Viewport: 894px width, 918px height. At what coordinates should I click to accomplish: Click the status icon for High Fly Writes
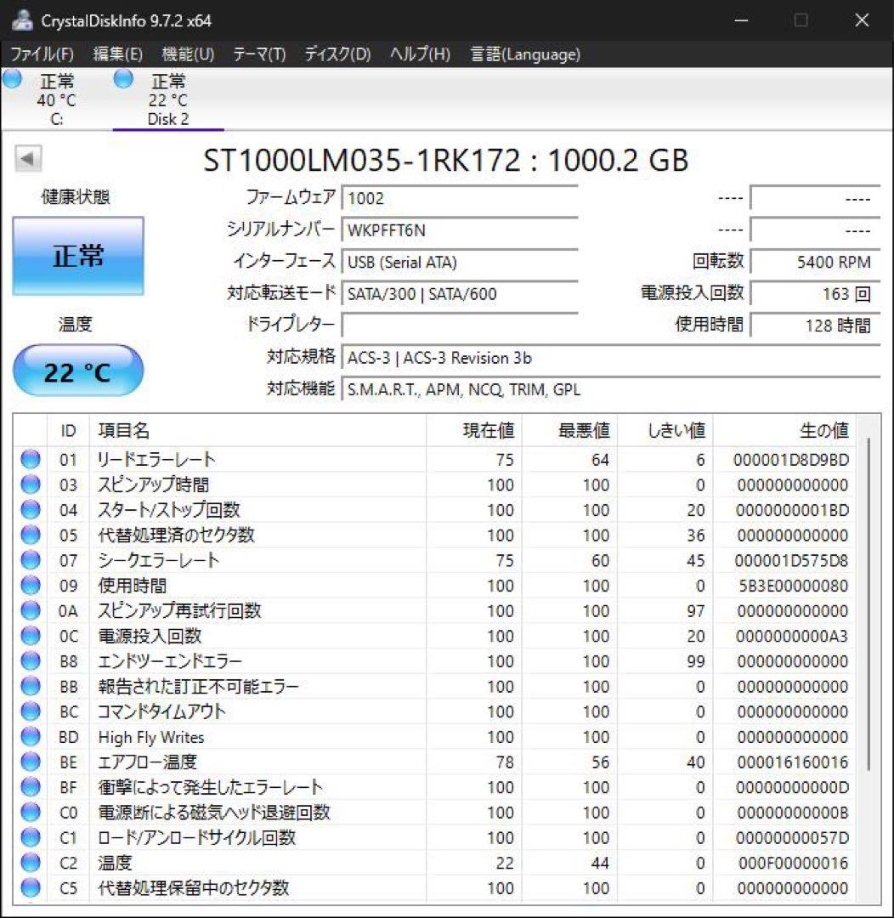(x=30, y=736)
